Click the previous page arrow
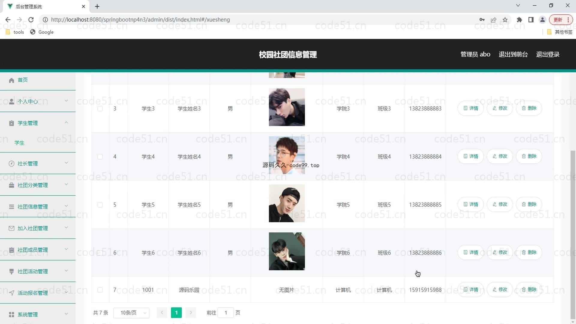Image resolution: width=576 pixels, height=324 pixels. 162,313
